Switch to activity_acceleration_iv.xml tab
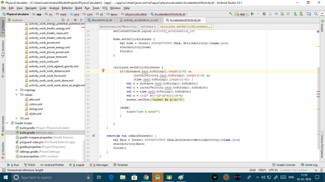Image resolution: width=325 pixels, height=182 pixels. point(141,20)
